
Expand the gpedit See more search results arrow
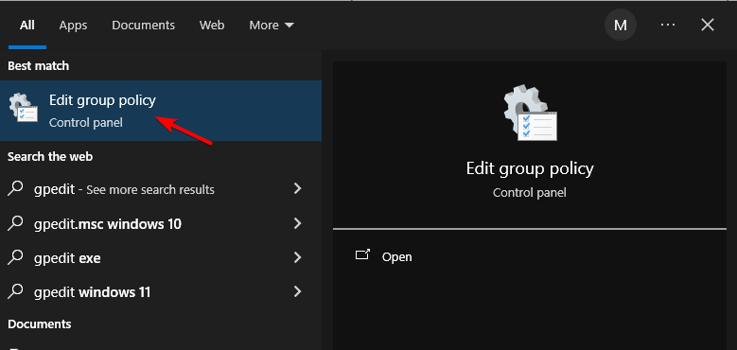(x=297, y=189)
